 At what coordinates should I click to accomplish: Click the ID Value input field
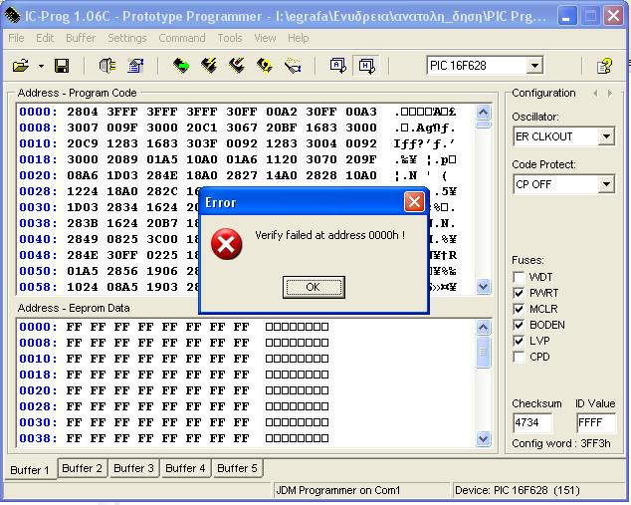pos(595,423)
